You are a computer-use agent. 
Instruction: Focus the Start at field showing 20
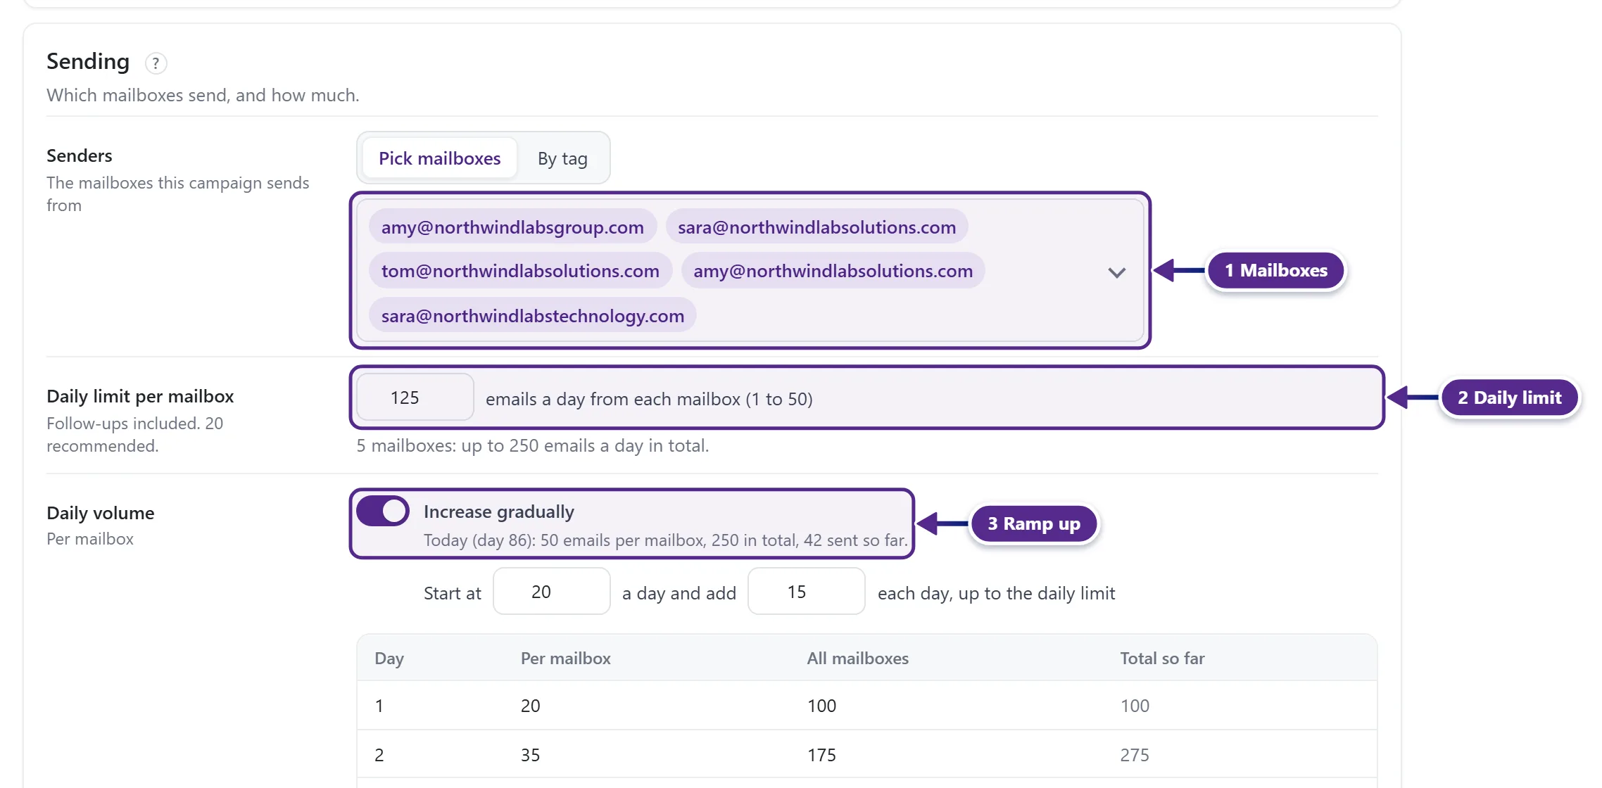(552, 592)
